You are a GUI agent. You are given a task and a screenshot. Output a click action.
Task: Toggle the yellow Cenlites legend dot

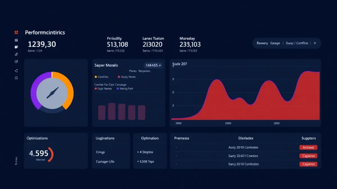(96, 77)
